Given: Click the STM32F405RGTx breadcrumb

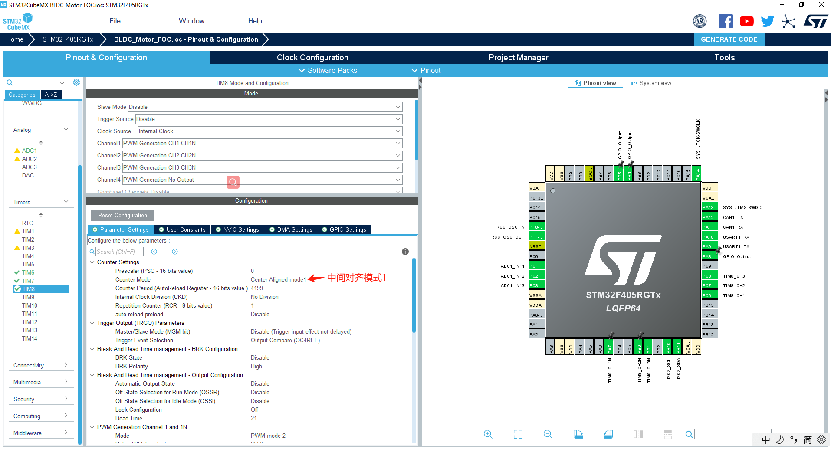Looking at the screenshot, I should tap(68, 39).
